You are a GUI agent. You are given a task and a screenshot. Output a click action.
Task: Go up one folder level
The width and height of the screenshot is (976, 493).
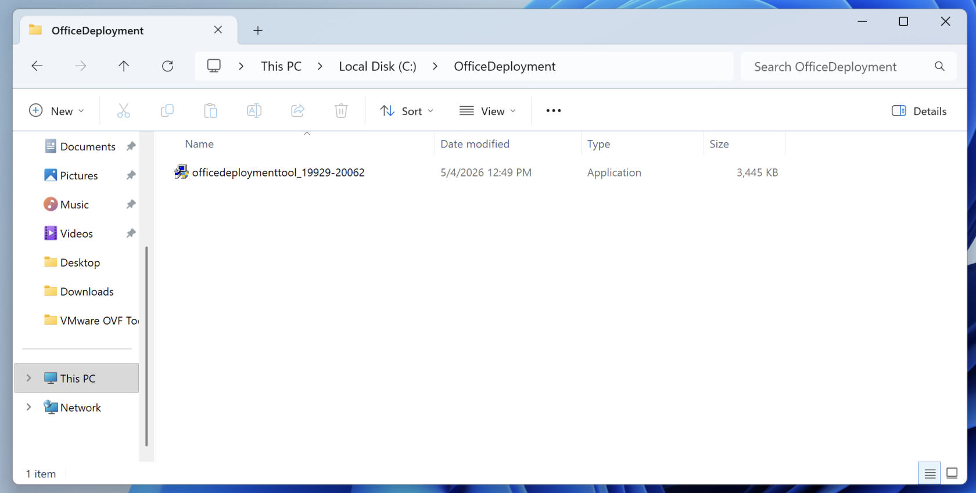pos(124,66)
